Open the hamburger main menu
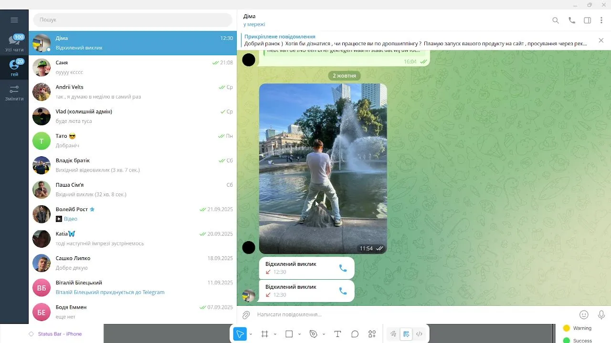The width and height of the screenshot is (611, 343). 14,20
